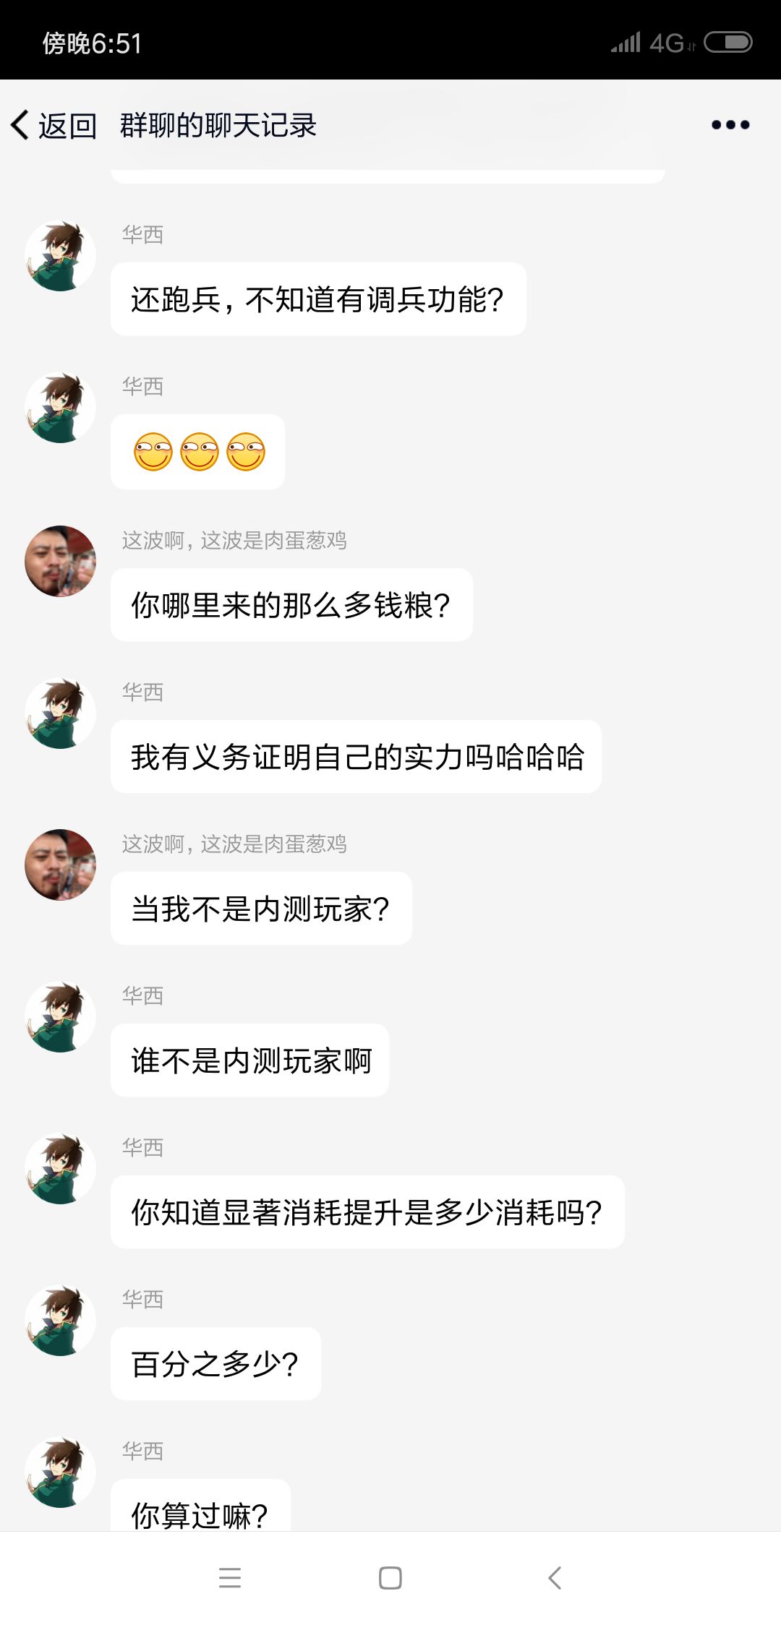Tap the bubble 你哪里来的那么多钱粮?
781x1625 pixels.
tap(291, 605)
